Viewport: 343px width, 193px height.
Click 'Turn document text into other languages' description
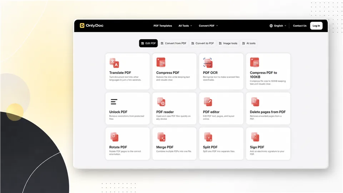(x=125, y=78)
